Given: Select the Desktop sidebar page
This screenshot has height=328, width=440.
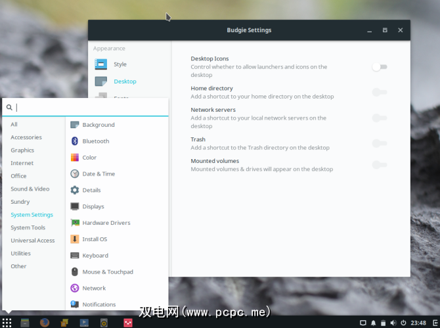Looking at the screenshot, I should (x=125, y=82).
